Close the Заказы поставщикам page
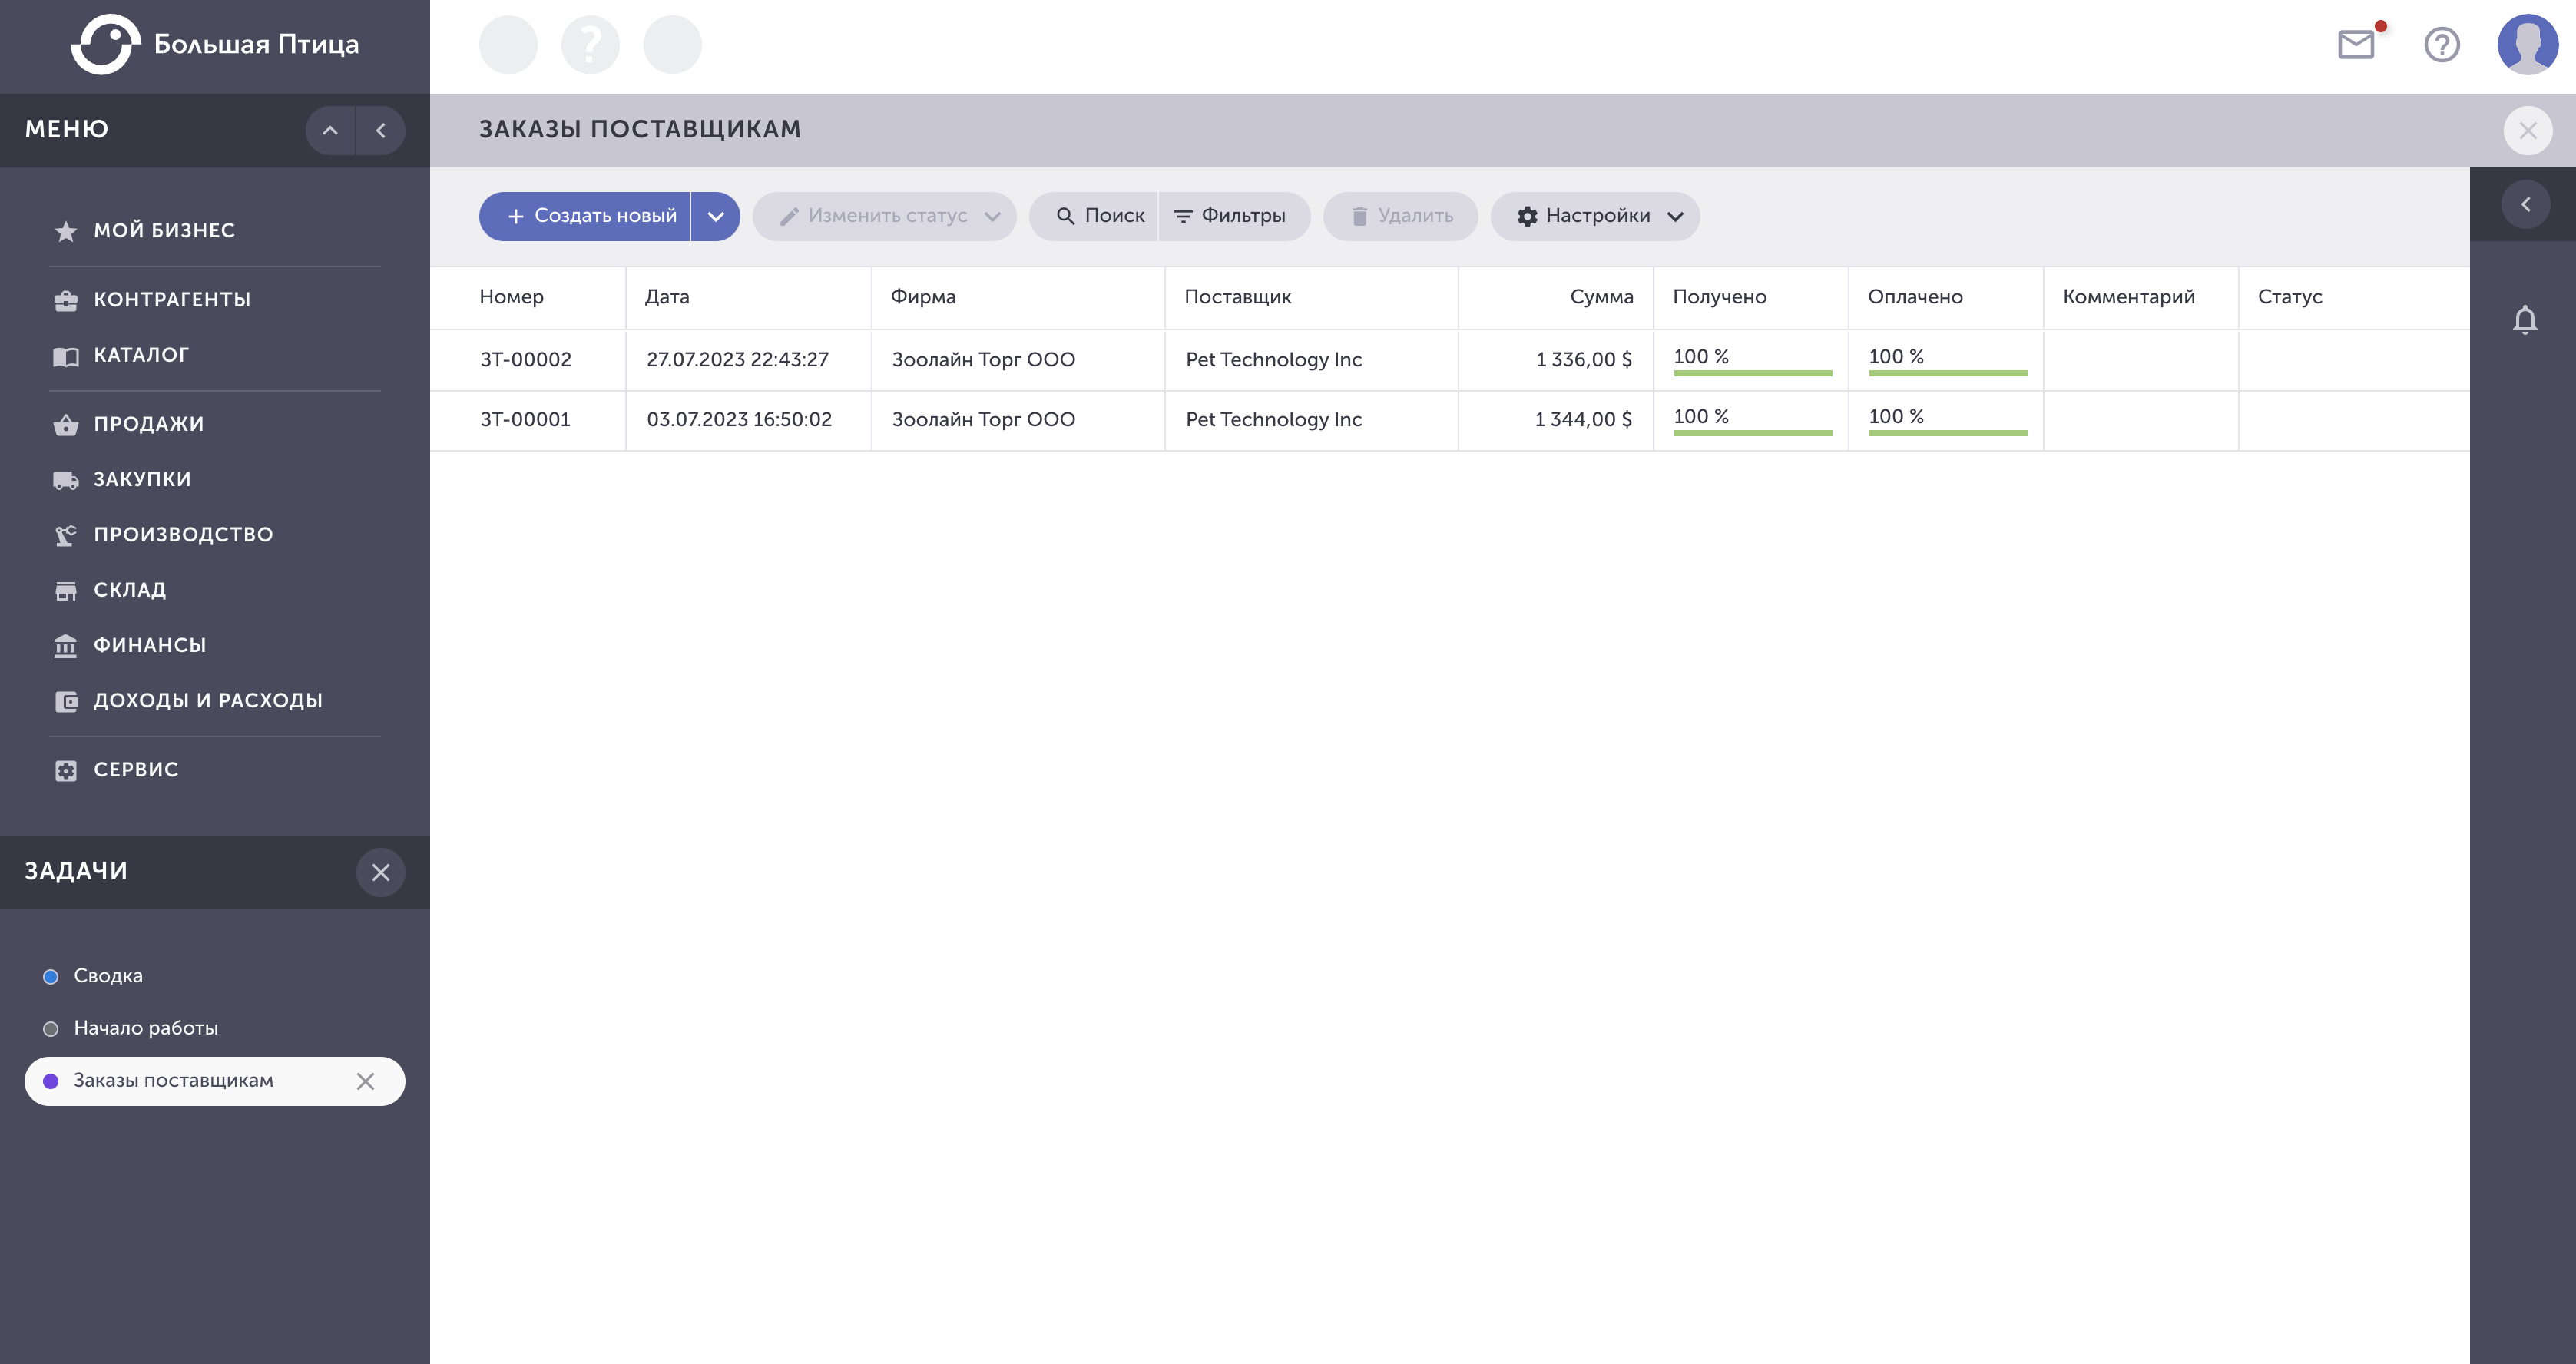 [x=2527, y=131]
